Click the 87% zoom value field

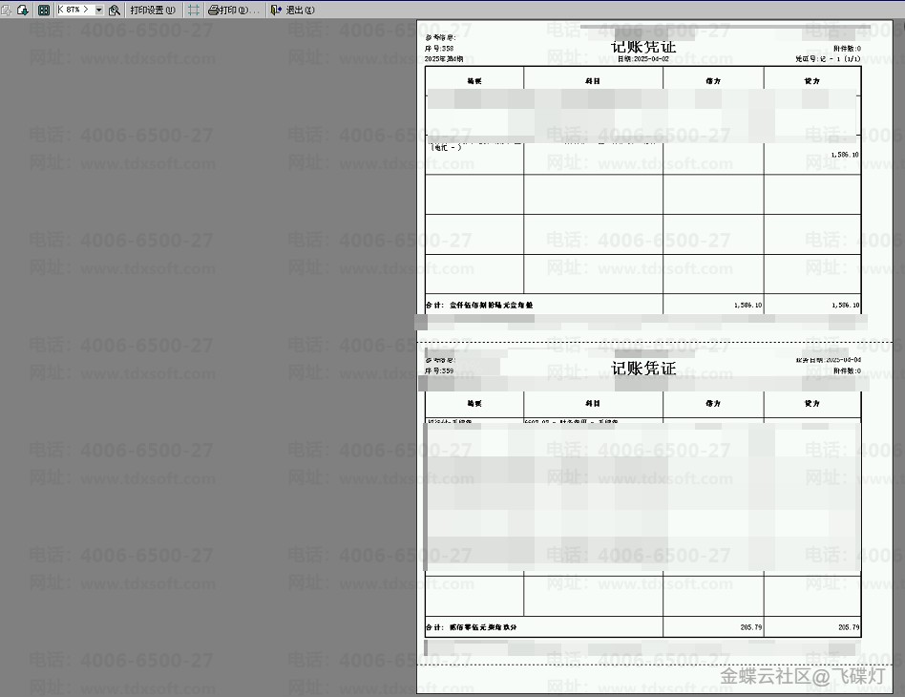75,10
